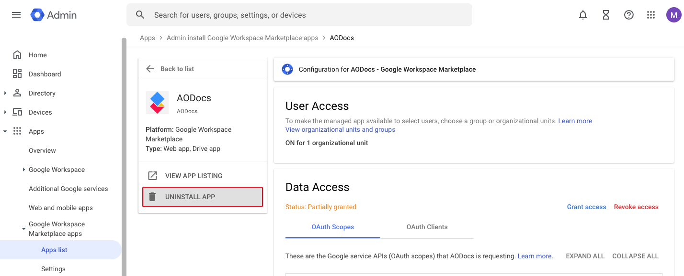
Task: Open Dashboard in sidebar
Action: pos(45,74)
